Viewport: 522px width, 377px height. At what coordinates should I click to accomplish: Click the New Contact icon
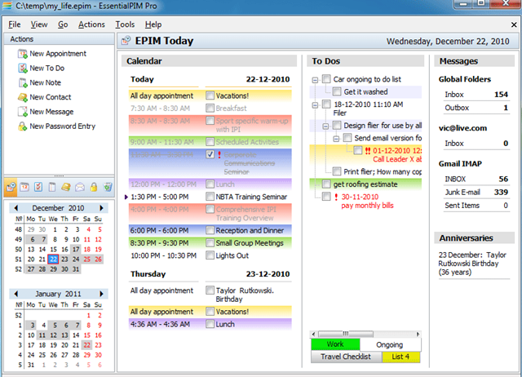pyautogui.click(x=23, y=97)
